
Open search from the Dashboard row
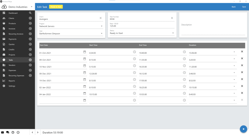click(30, 13)
